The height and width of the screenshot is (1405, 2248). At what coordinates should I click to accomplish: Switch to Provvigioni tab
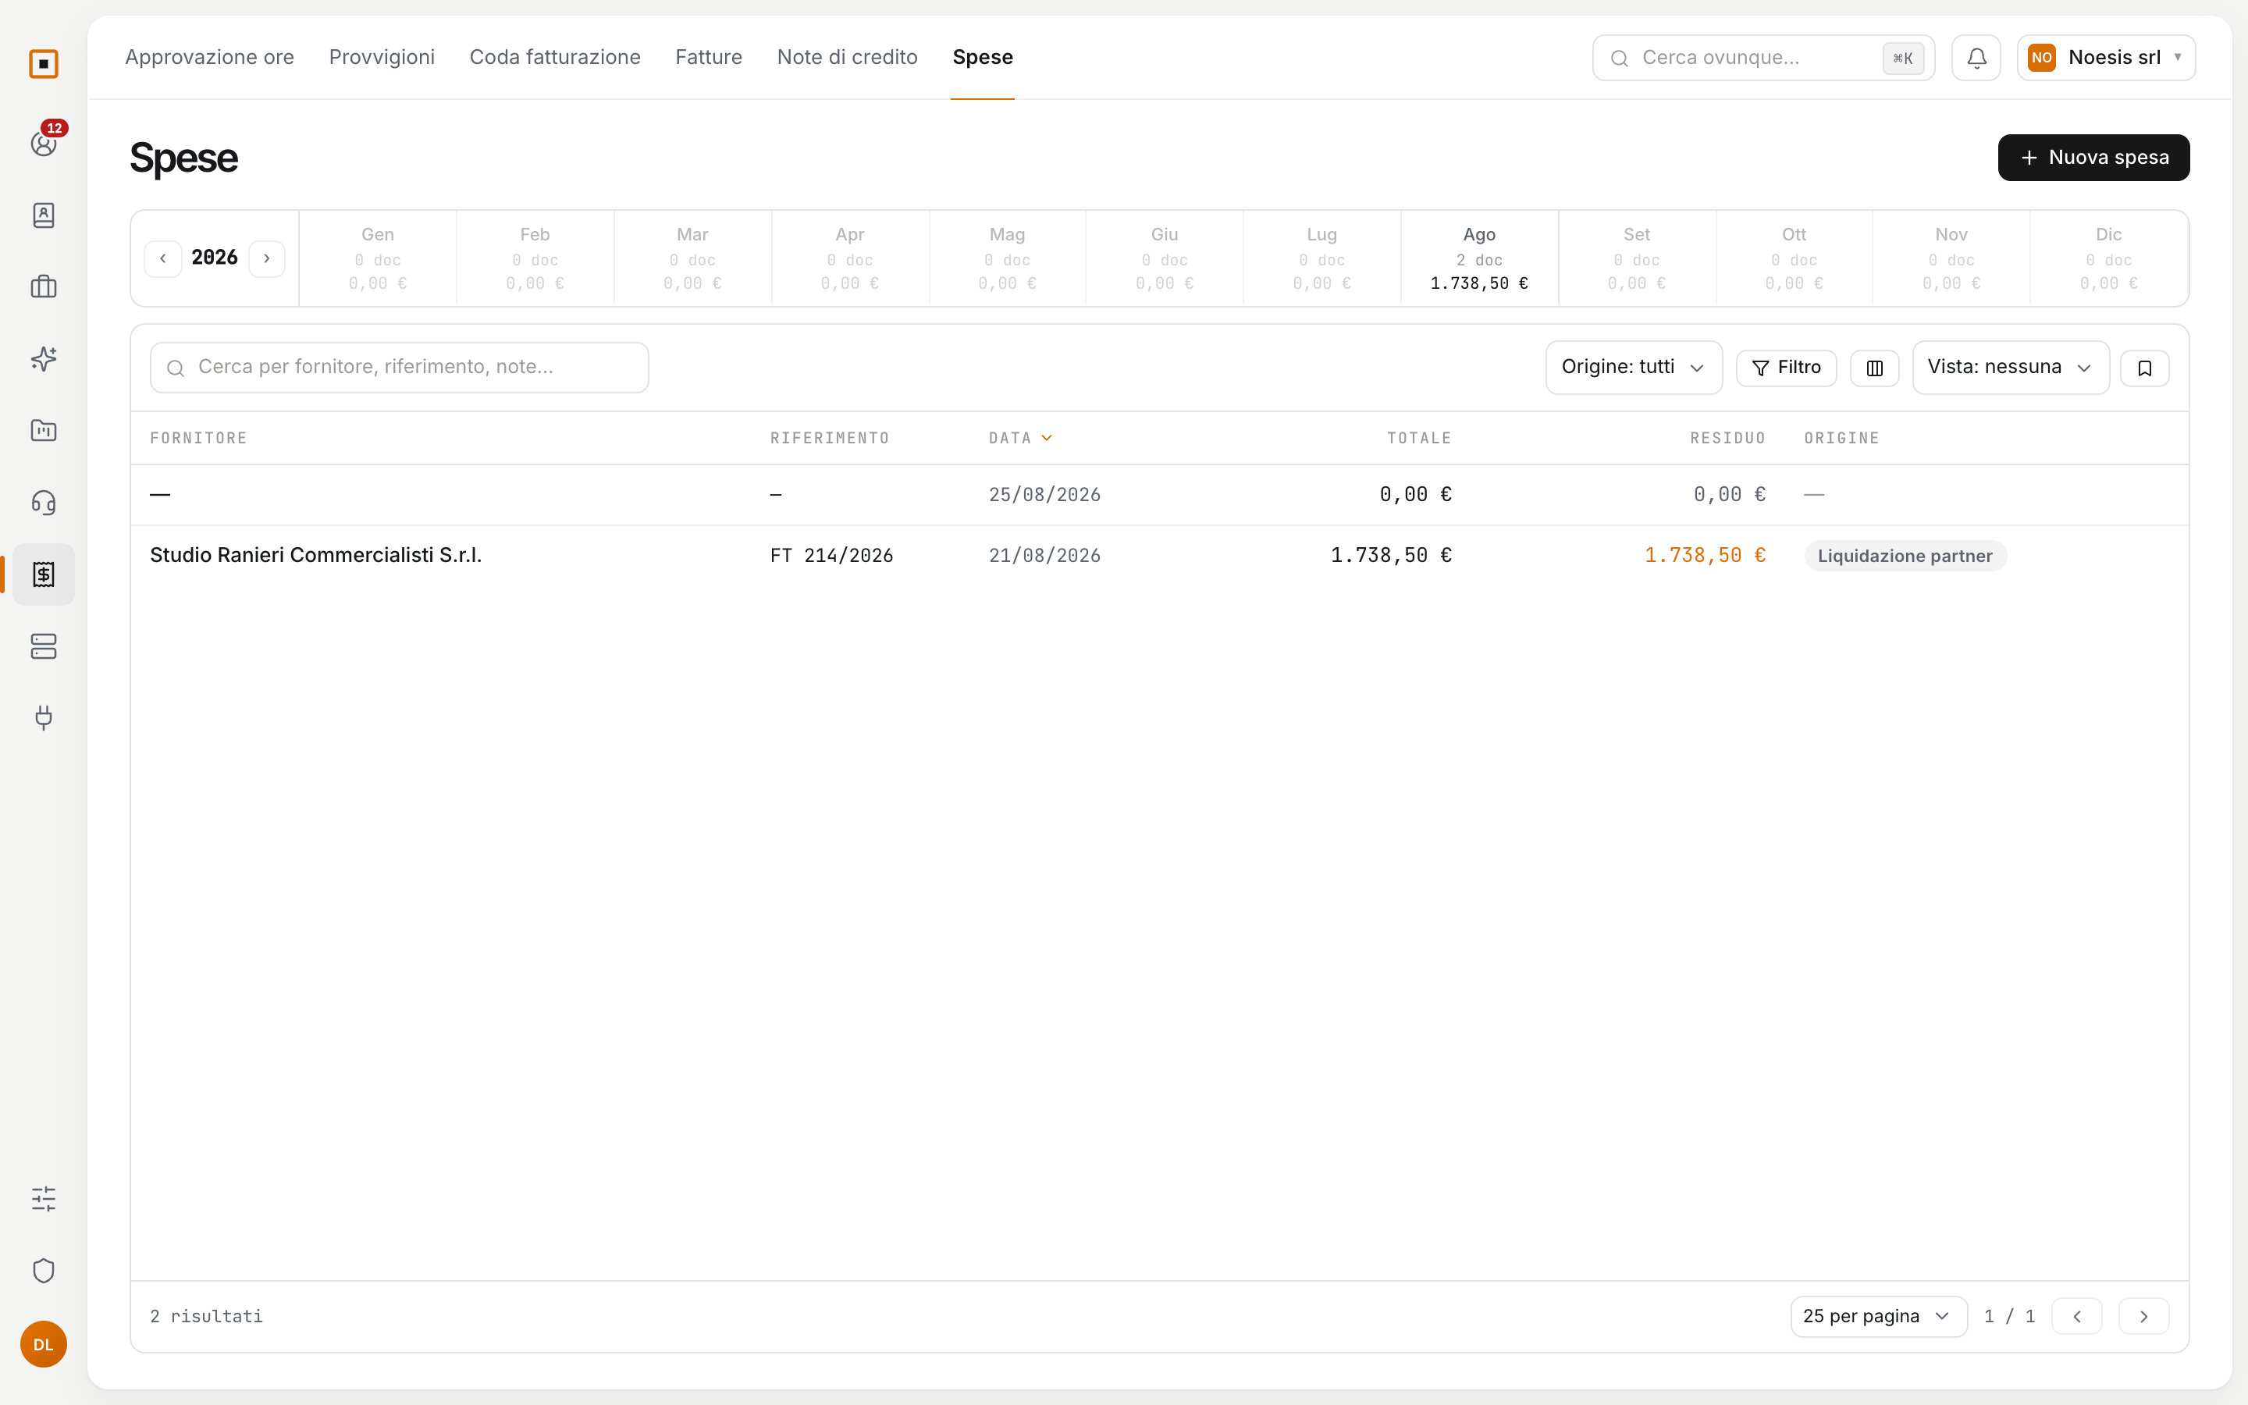382,58
